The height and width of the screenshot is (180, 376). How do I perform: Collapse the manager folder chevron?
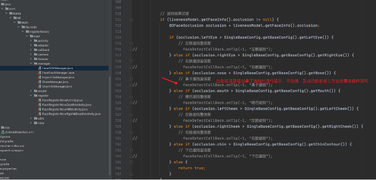pyautogui.click(x=31, y=64)
